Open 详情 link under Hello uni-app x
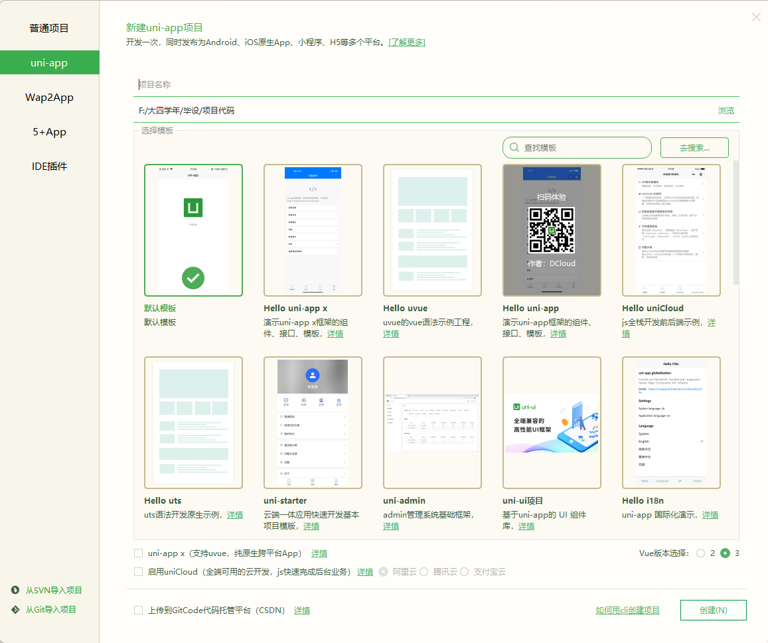The image size is (768, 643). (335, 334)
